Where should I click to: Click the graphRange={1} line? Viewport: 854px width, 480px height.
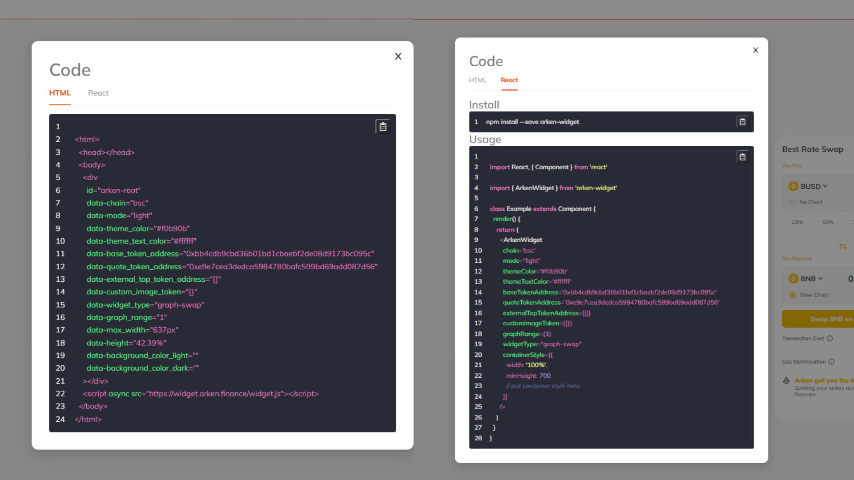point(527,334)
